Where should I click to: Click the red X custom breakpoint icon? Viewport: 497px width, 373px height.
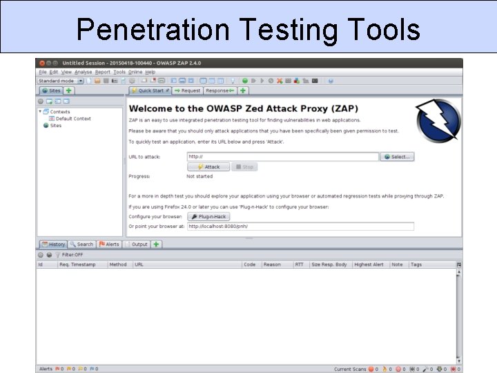click(x=280, y=81)
